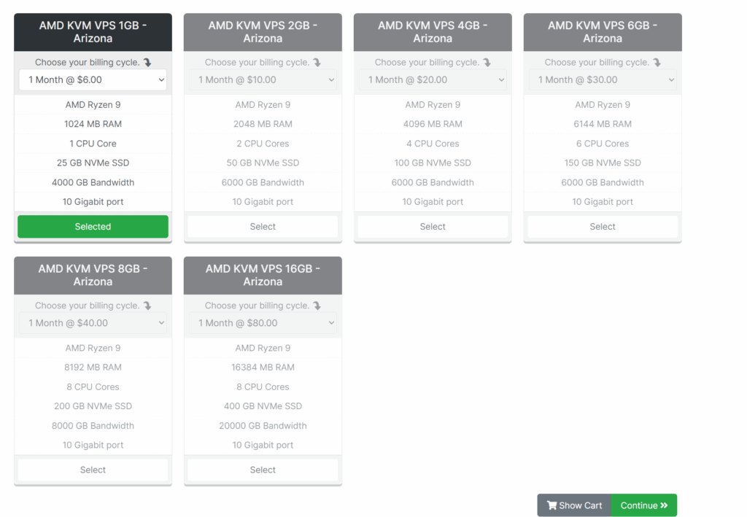Viewport: 747px width, 517px height.
Task: Click the 8GB plan's billing cycle arrow icon
Action: pos(147,306)
